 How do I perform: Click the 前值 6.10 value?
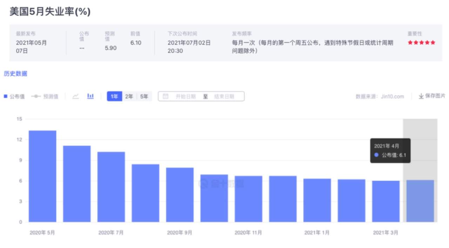(136, 42)
